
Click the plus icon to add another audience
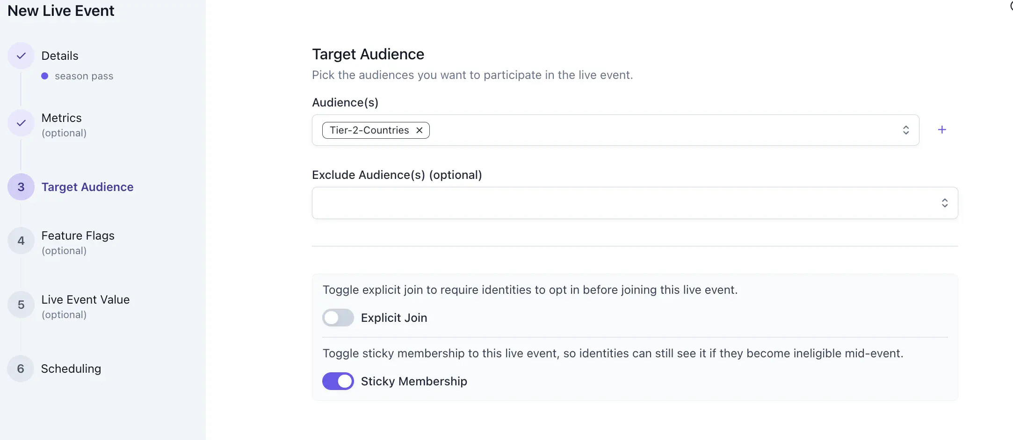(x=942, y=129)
